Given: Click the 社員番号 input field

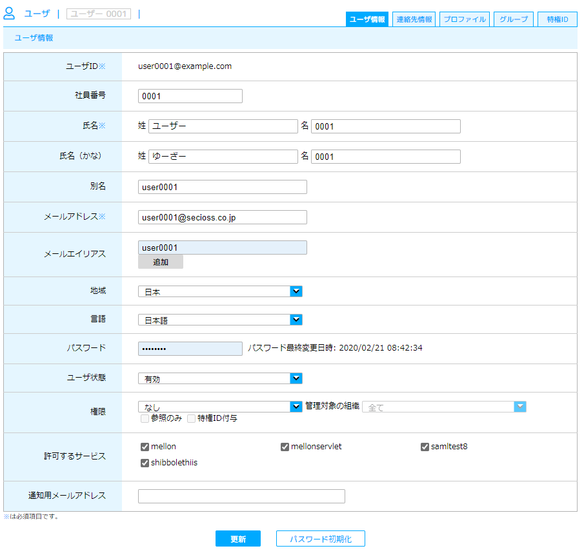Looking at the screenshot, I should pos(190,96).
